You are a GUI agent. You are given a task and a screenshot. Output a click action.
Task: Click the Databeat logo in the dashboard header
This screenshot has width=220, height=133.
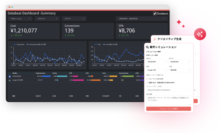point(160,13)
